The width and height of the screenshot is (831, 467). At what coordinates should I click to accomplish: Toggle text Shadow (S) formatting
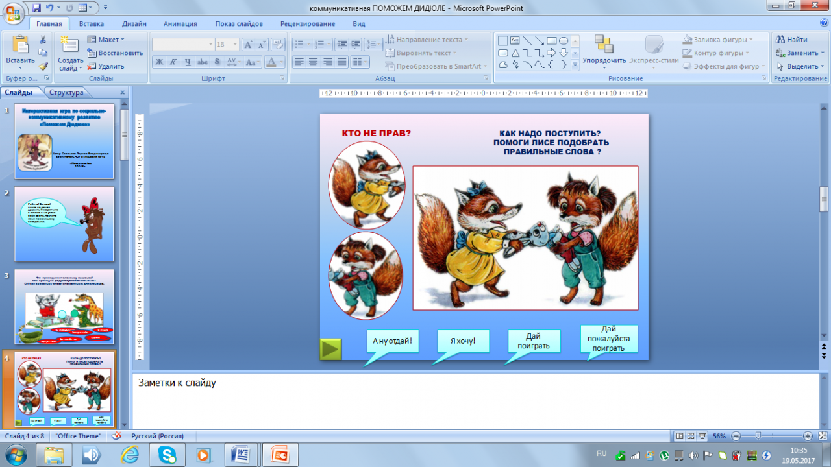(217, 62)
